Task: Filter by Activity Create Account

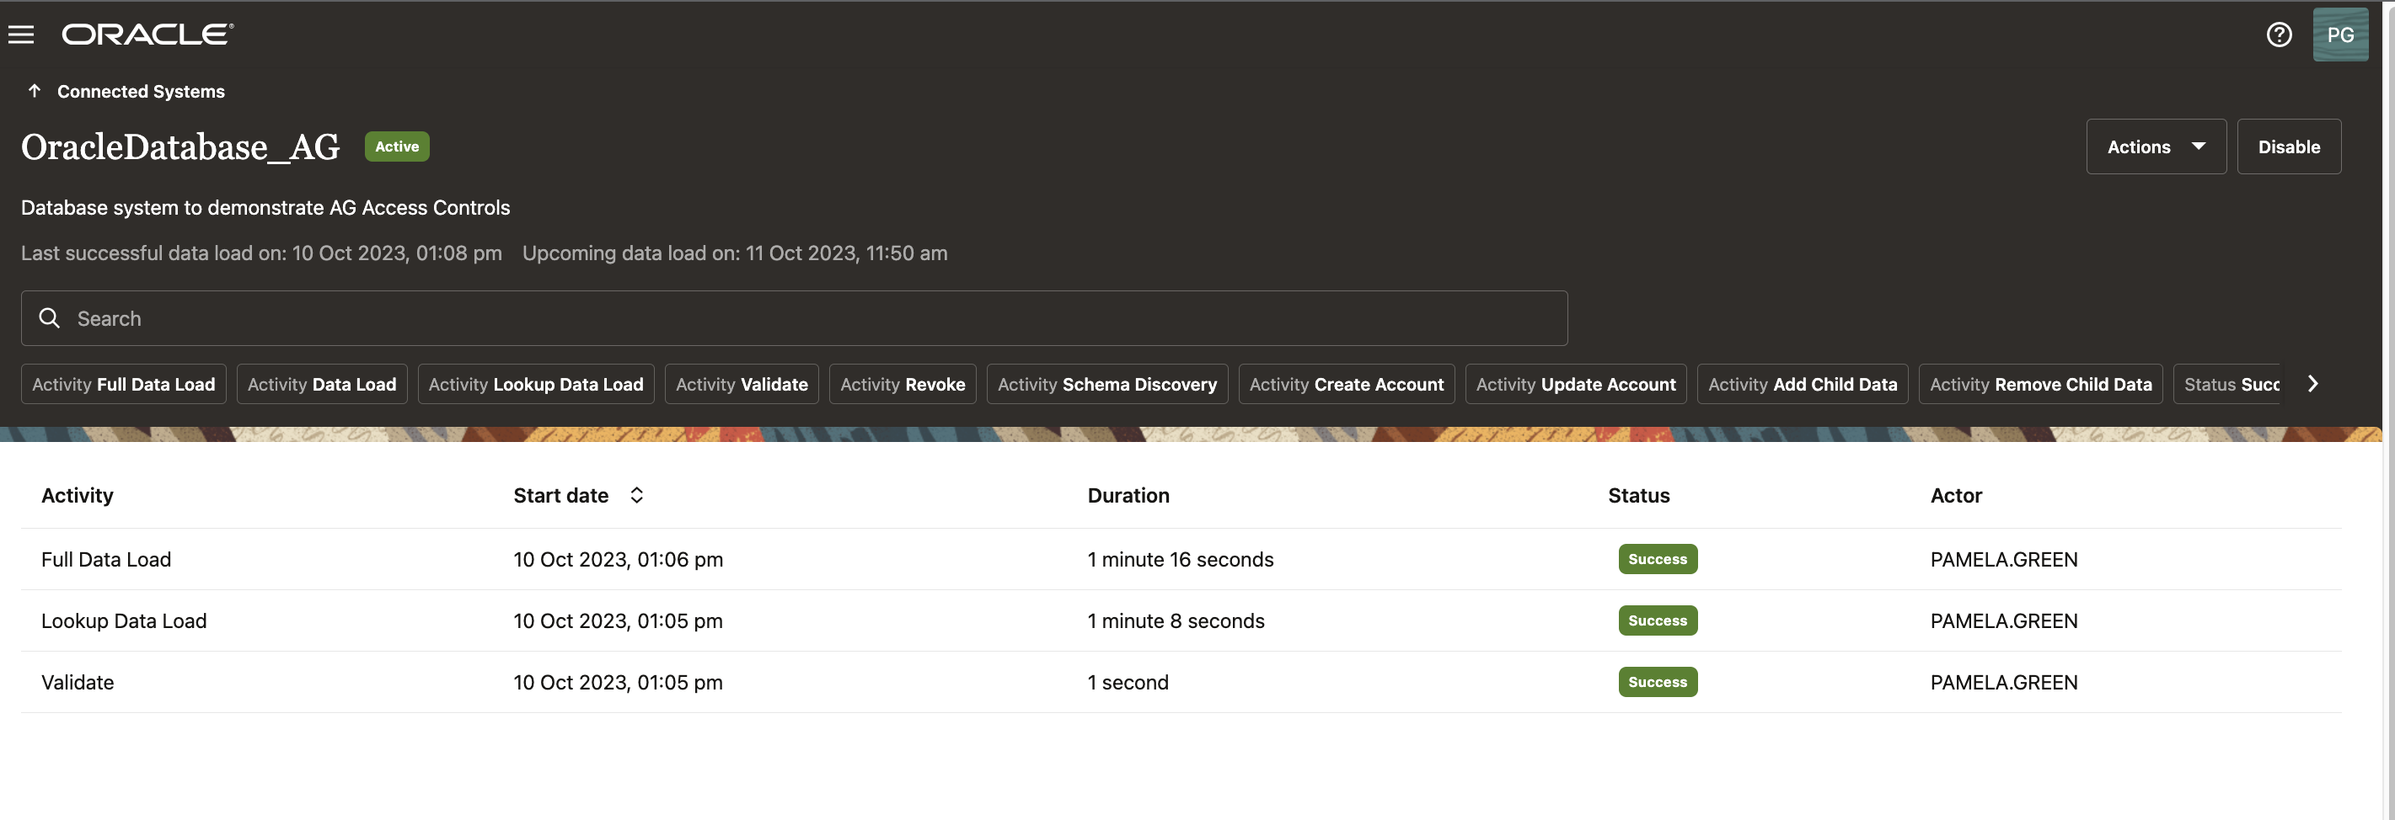Action: 1347,384
